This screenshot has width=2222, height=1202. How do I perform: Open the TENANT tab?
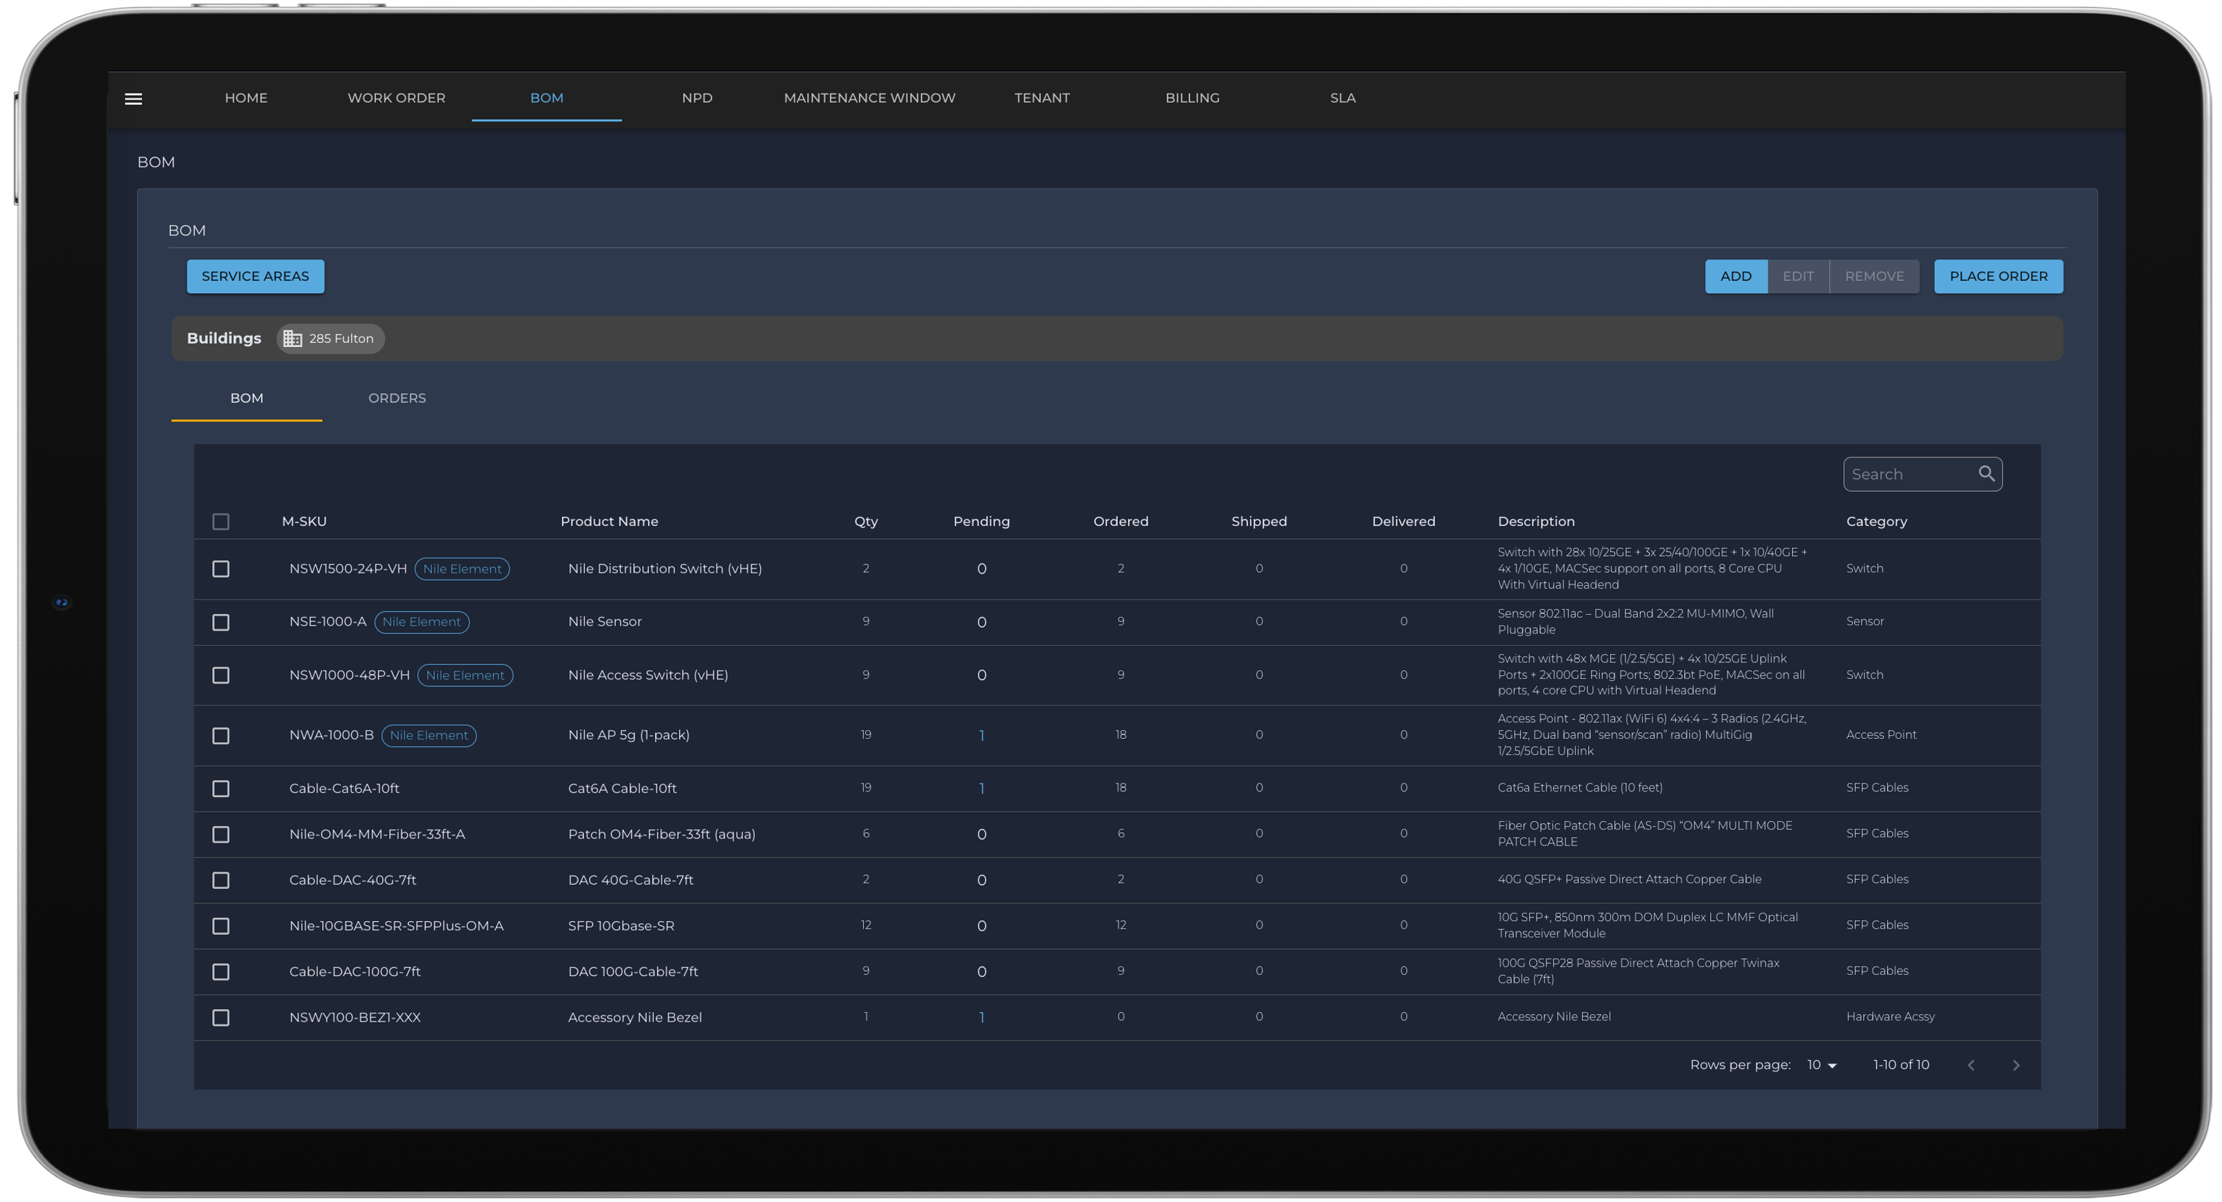[1041, 98]
